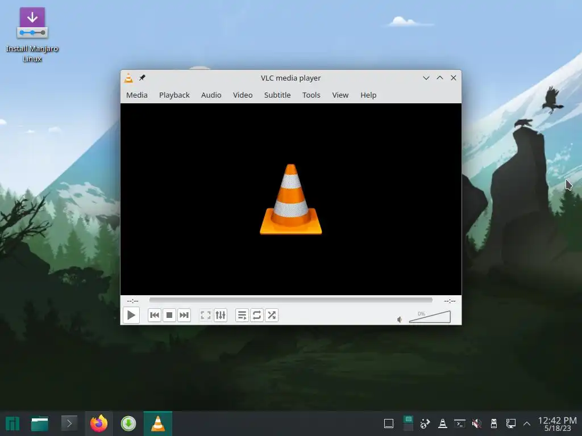Open green download installer taskbar icon
582x436 pixels.
click(128, 424)
